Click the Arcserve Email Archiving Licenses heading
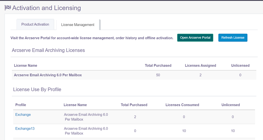The image size is (263, 140). point(48,50)
